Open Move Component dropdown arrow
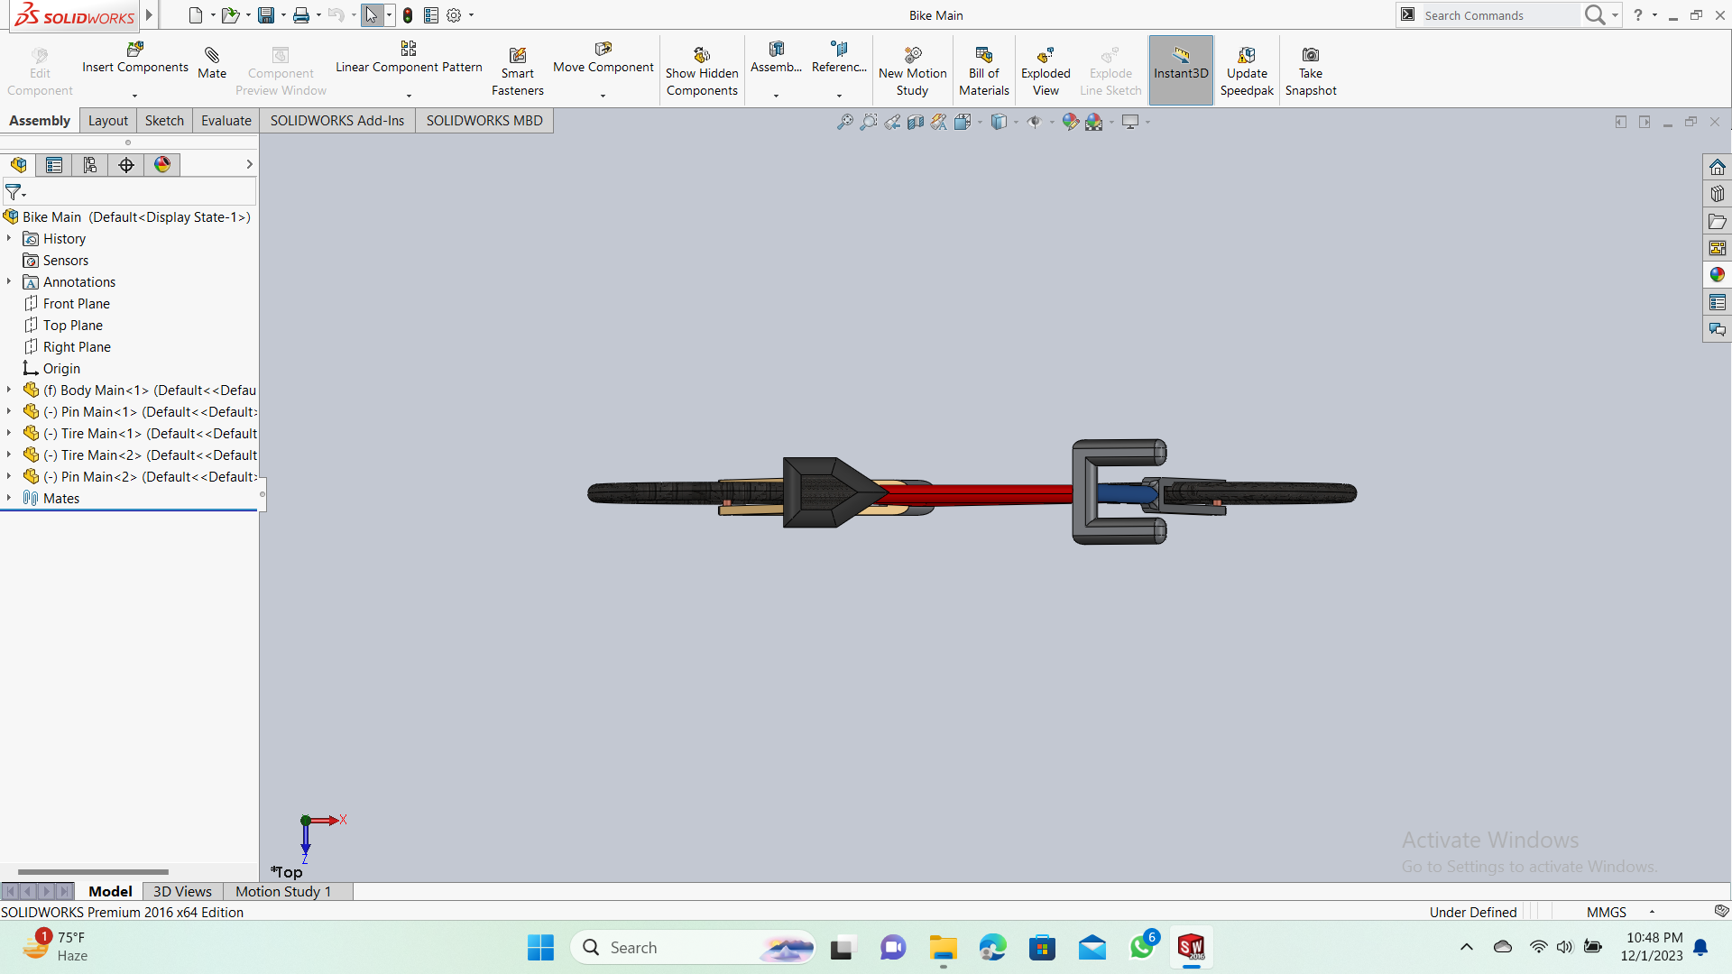 [603, 96]
